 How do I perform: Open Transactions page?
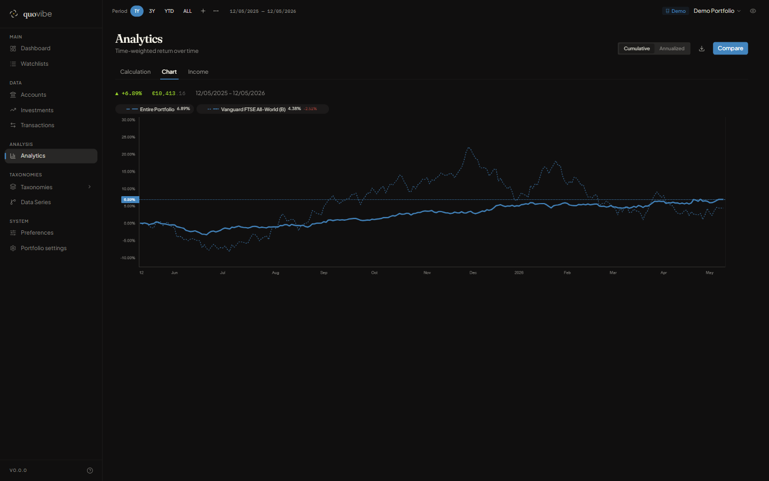[x=51, y=126]
